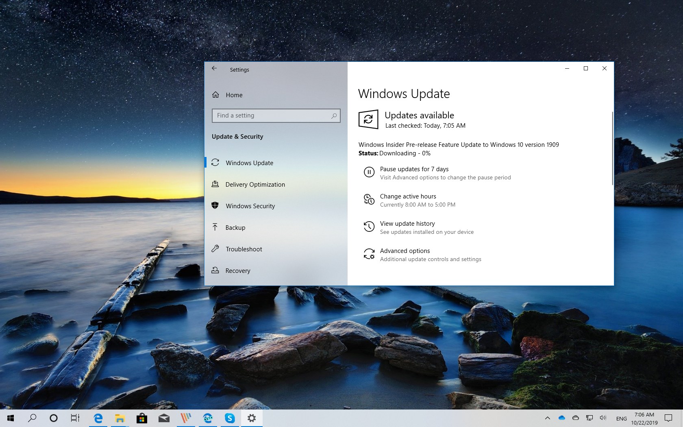Launch Microsoft Edge from taskbar
The width and height of the screenshot is (683, 427).
[x=98, y=418]
